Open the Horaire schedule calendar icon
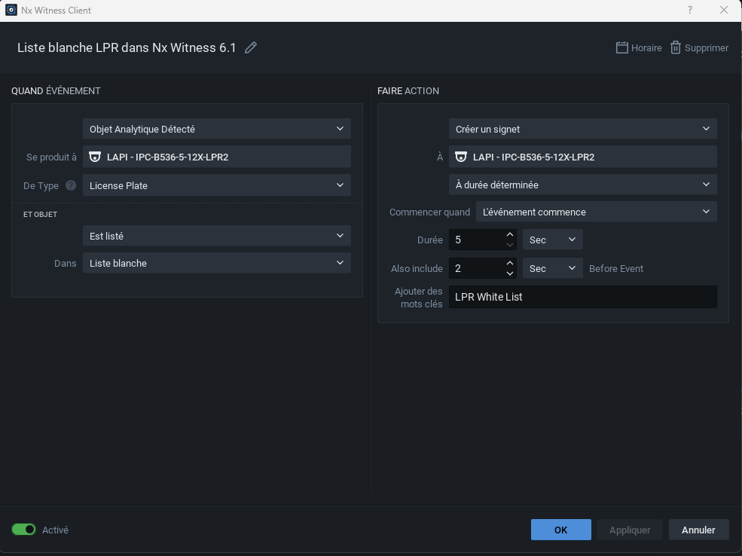The width and height of the screenshot is (742, 556). point(622,47)
